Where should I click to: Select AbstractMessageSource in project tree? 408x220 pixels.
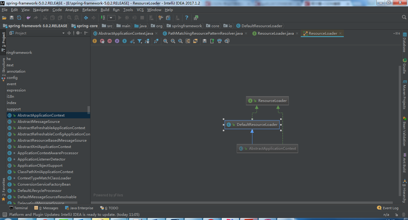(x=39, y=122)
